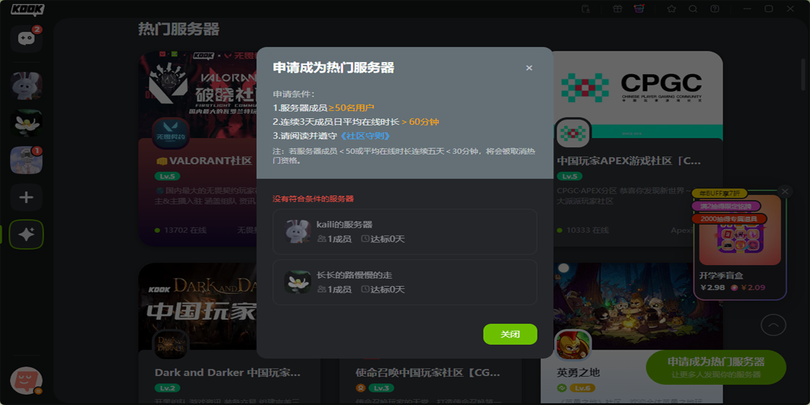Image resolution: width=810 pixels, height=405 pixels.
Task: Click the star favorites icon in title bar
Action: tap(672, 9)
